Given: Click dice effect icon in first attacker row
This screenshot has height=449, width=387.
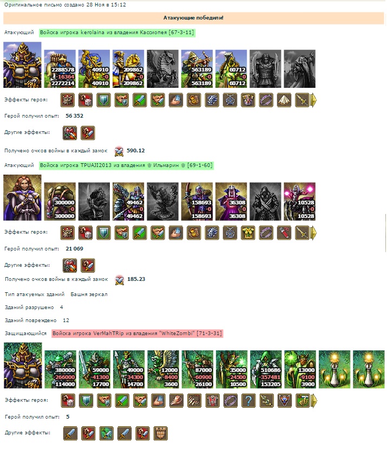Looking at the screenshot, I should [86, 100].
